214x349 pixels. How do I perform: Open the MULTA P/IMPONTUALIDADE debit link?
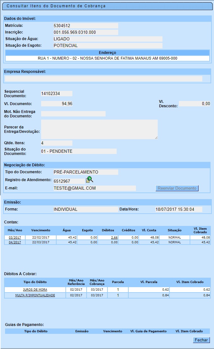coord(35,295)
